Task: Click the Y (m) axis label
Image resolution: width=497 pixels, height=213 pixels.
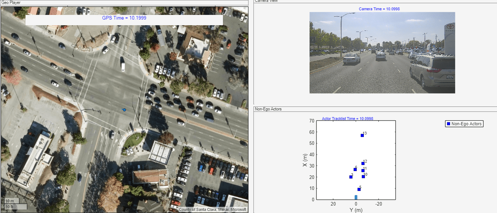Action: 356,210
